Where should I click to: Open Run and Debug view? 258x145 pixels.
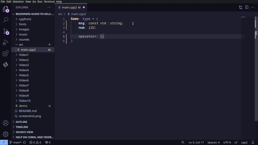pyautogui.click(x=6, y=42)
